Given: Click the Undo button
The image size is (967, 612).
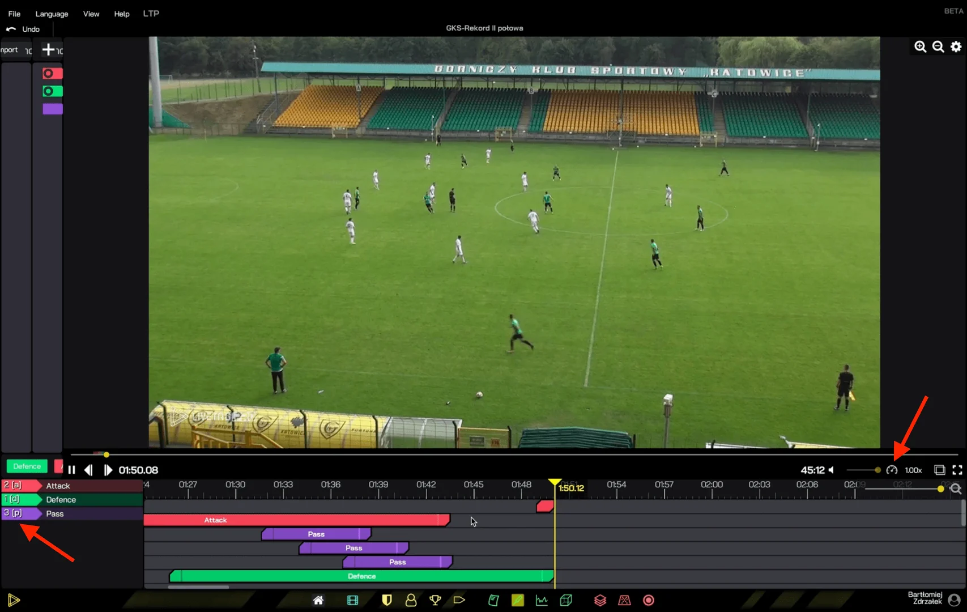Looking at the screenshot, I should tap(23, 29).
